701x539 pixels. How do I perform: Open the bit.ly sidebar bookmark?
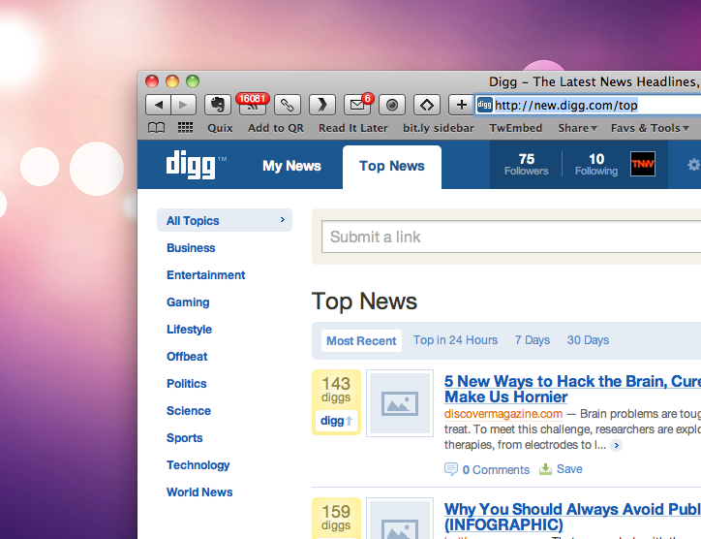pyautogui.click(x=438, y=128)
